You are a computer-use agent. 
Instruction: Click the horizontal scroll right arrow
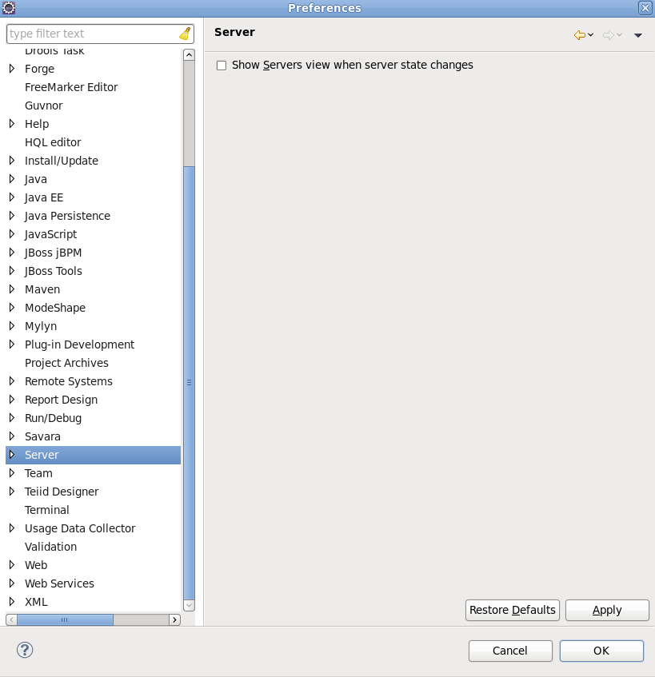tap(174, 620)
